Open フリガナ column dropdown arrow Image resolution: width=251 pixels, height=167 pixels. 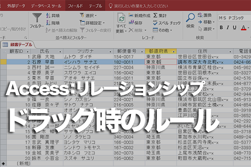(110, 52)
